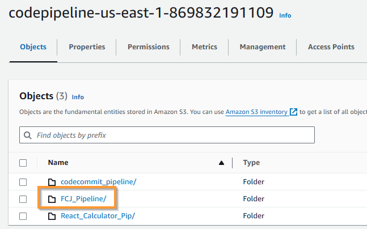Click the Folder type cell for React_Calculator_Pip/
This screenshot has width=367, height=229.
tap(254, 215)
